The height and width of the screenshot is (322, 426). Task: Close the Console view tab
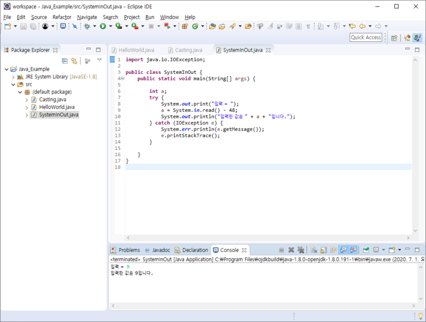click(244, 250)
